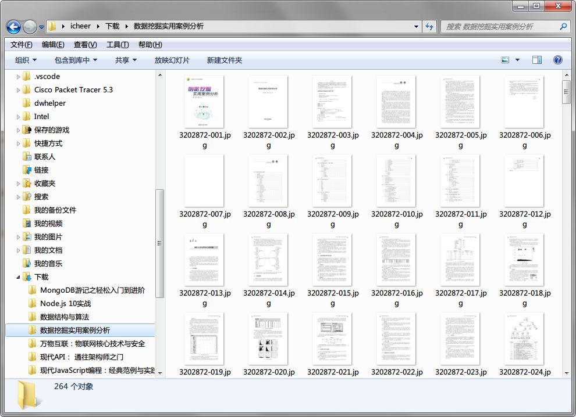Open the 工具(T) menu
This screenshot has height=417, width=576.
[x=117, y=45]
